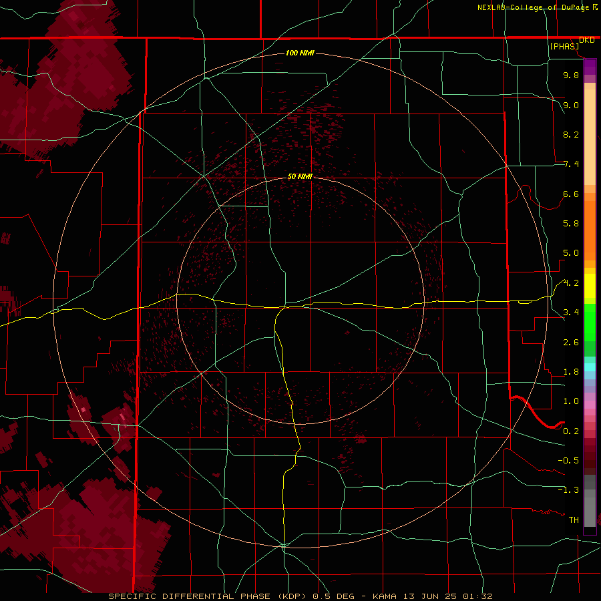This screenshot has width=601, height=601.
Task: Click the gray segment beside the TH label
Action: 590,512
